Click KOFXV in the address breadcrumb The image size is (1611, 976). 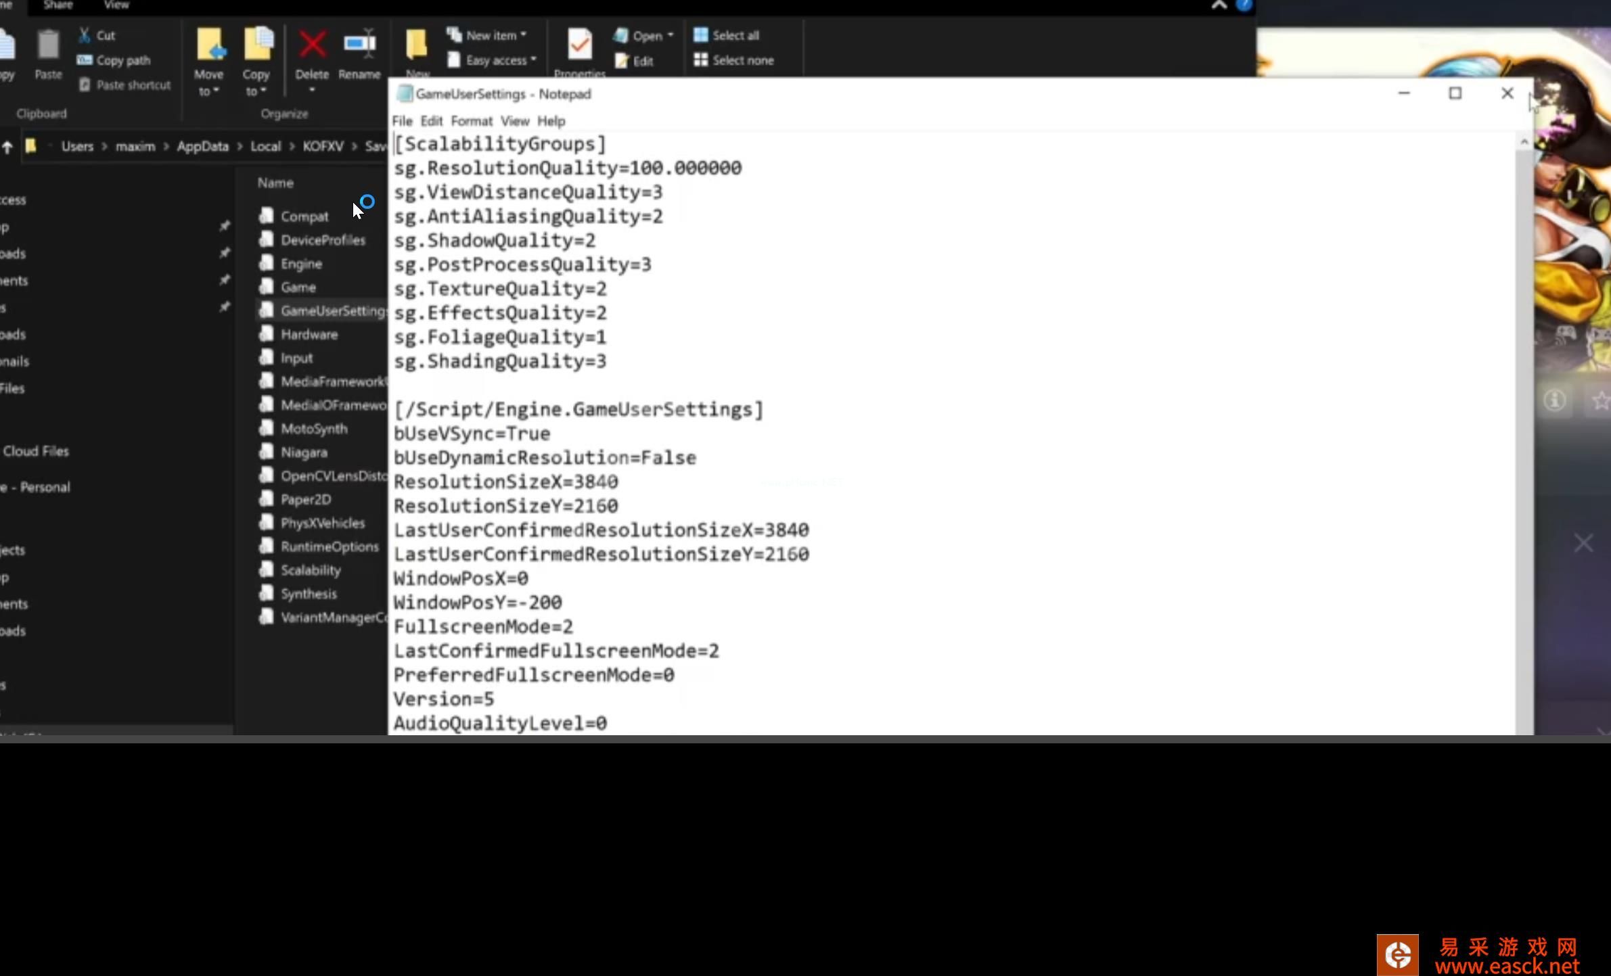(x=323, y=146)
